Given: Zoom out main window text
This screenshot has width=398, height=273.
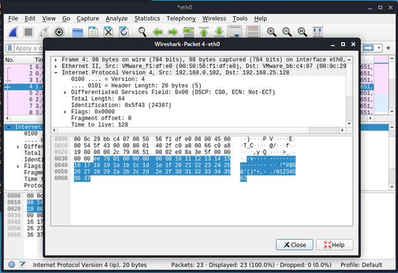Looking at the screenshot, I should pos(287,33).
